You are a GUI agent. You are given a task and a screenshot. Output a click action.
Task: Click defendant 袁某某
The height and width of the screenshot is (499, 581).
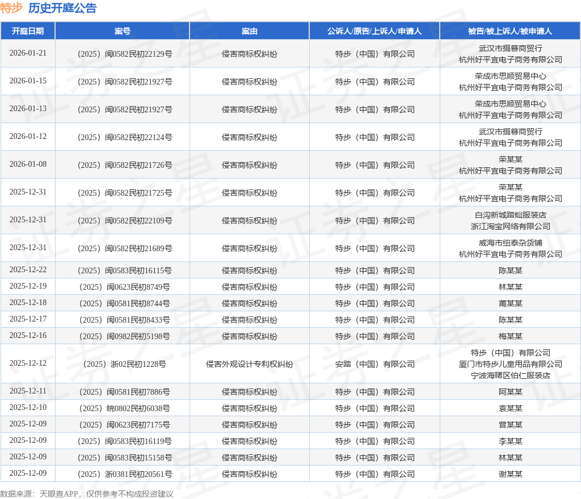click(510, 408)
